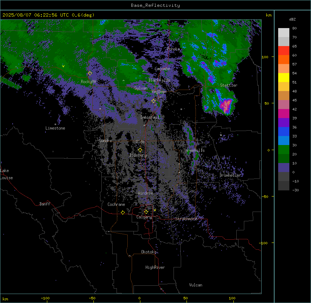Click the HighRiver town label
The width and height of the screenshot is (311, 303).
(155, 267)
